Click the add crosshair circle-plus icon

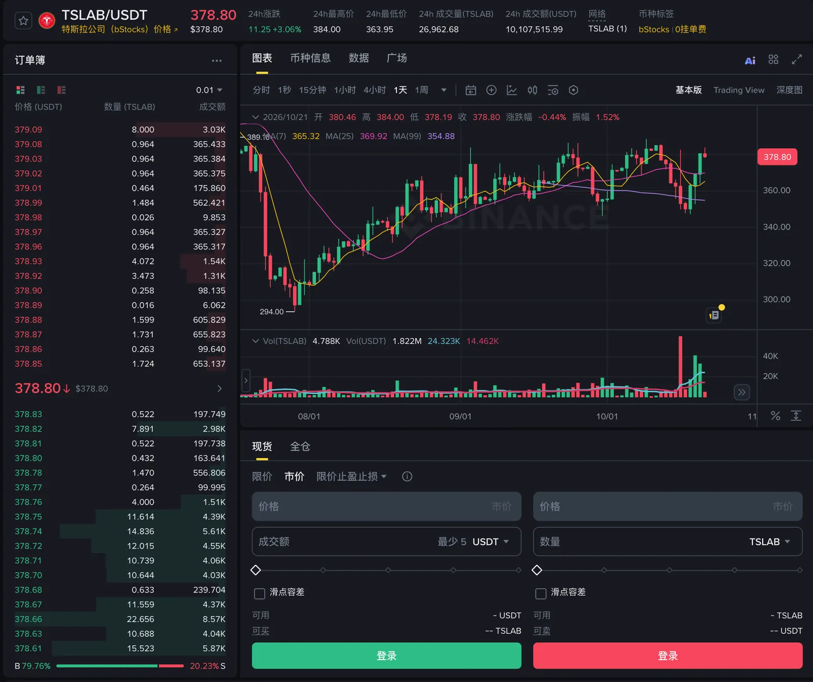(x=491, y=90)
